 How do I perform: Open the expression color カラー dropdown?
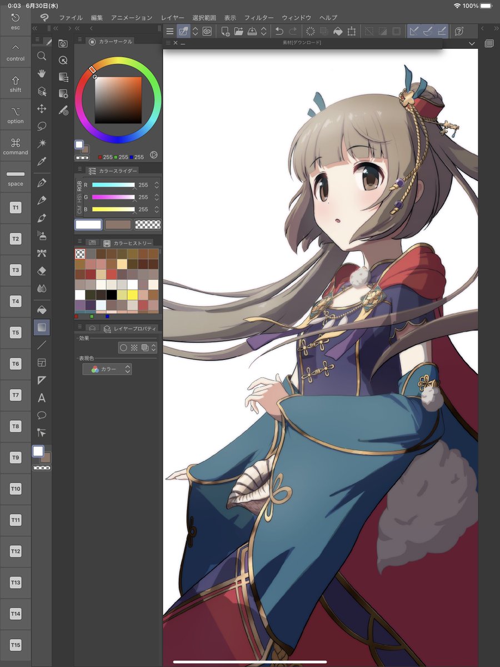tap(107, 369)
